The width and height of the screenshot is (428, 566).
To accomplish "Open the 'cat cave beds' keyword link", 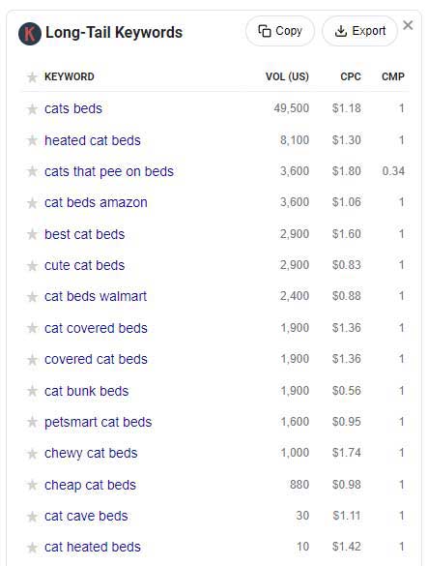I will click(x=86, y=516).
